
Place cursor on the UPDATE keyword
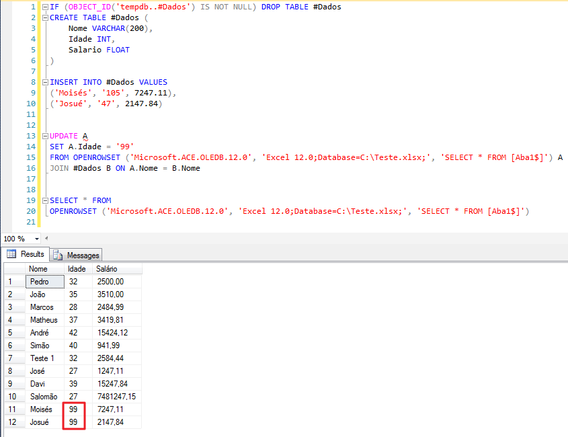coord(64,136)
